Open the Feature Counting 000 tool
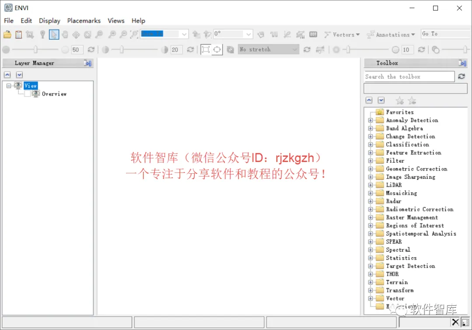Image resolution: width=472 pixels, height=330 pixels. coord(313,34)
